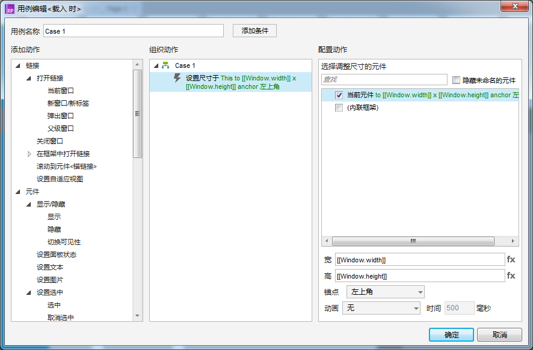Viewport: 533px width, 350px height.
Task: Click the Axure RP icon in title bar
Action: 10,8
